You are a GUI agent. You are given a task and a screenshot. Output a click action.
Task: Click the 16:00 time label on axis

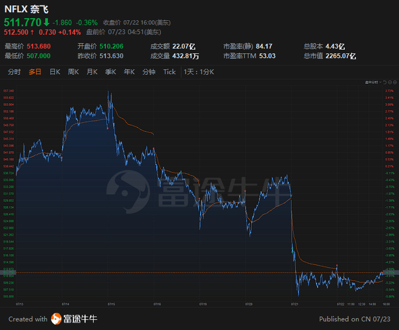(386, 304)
